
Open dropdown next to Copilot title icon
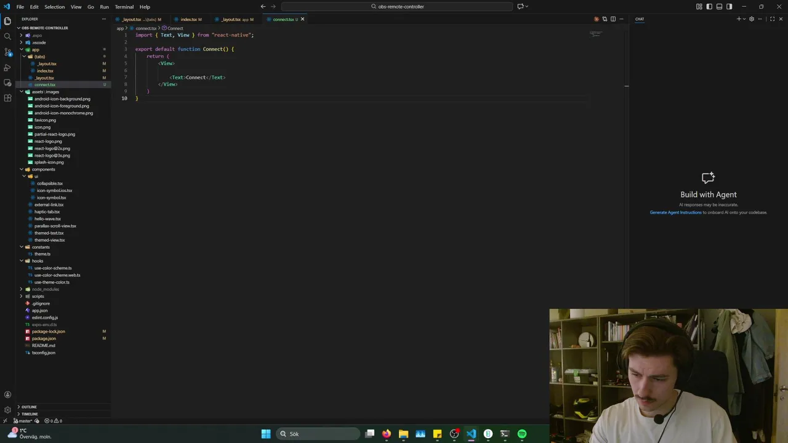tap(527, 6)
